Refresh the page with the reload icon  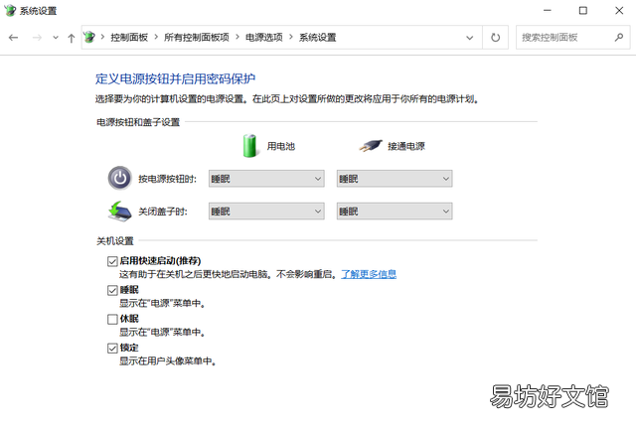click(495, 38)
